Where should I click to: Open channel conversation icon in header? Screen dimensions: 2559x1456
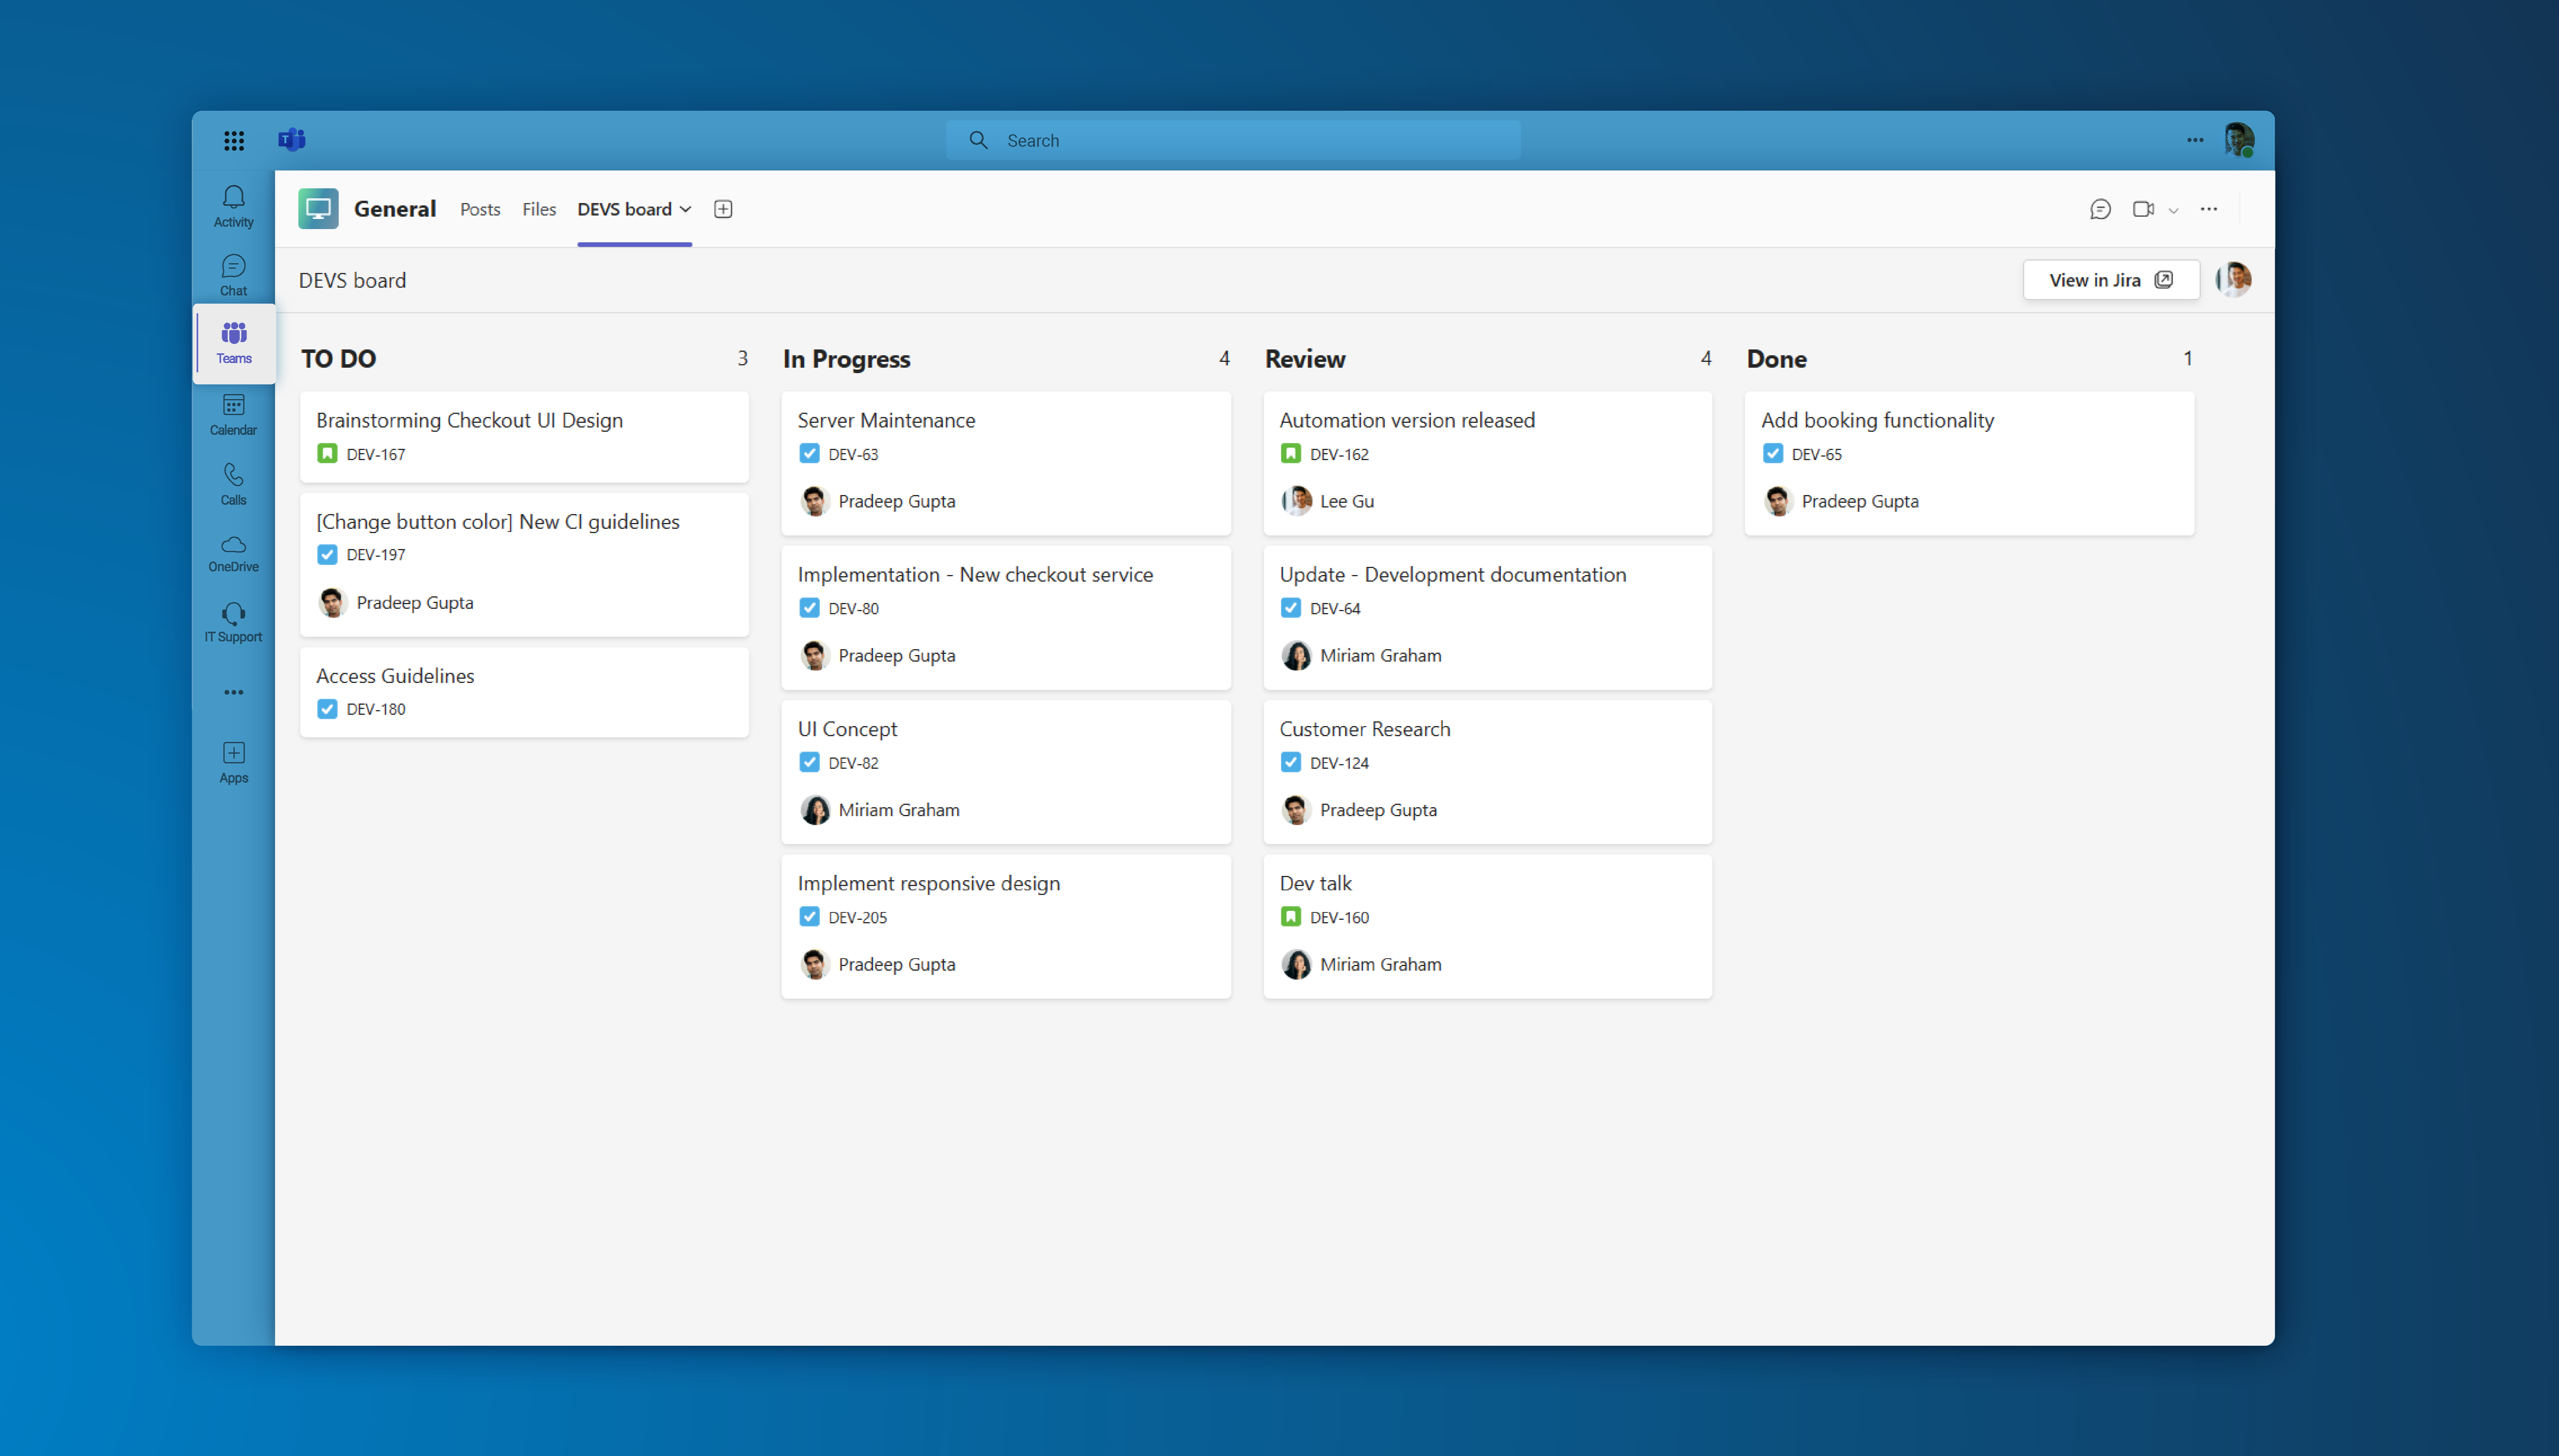(x=2100, y=209)
